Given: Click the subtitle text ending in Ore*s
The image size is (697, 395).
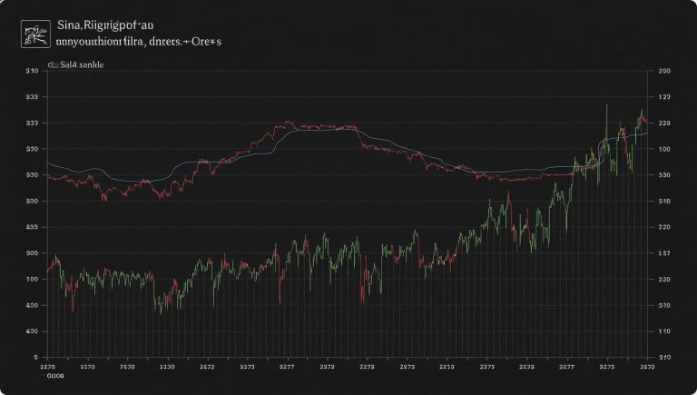Looking at the screenshot, I should pos(139,42).
